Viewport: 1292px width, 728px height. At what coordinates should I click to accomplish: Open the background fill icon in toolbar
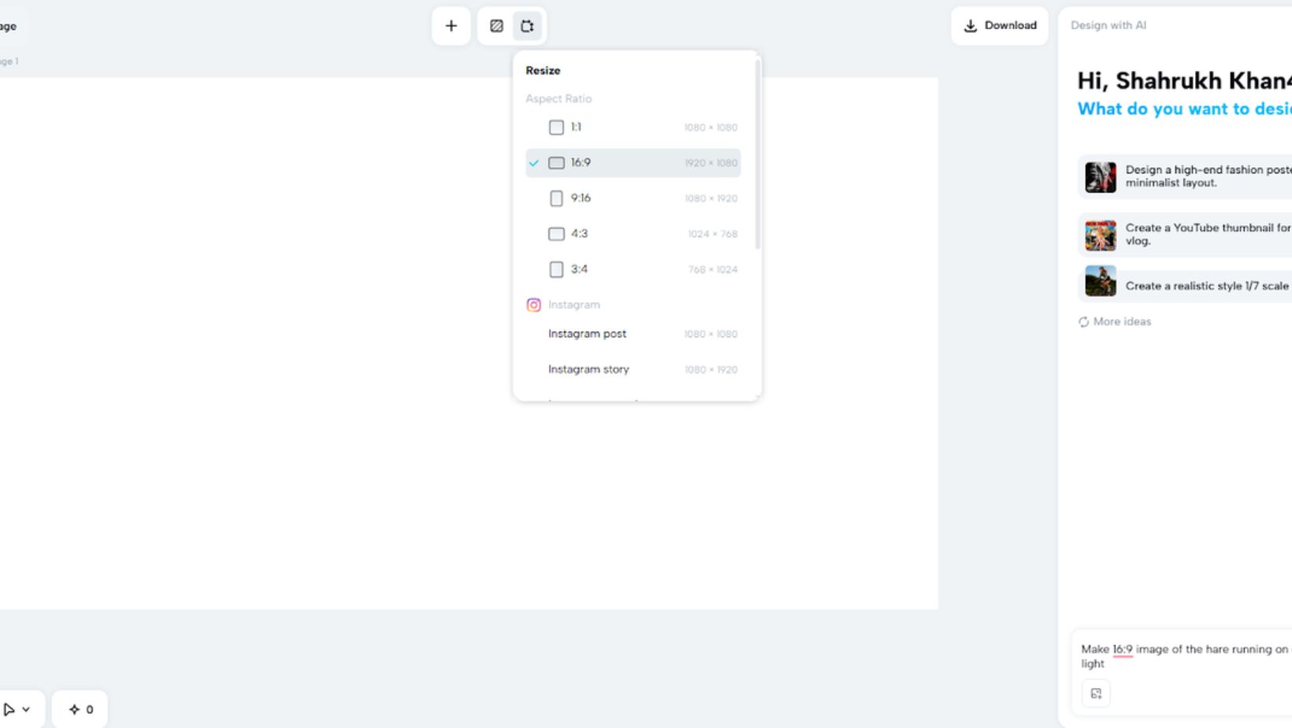pyautogui.click(x=496, y=26)
